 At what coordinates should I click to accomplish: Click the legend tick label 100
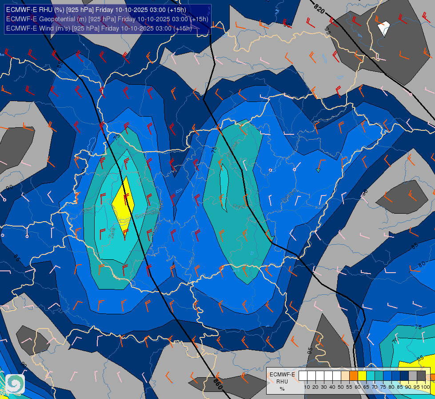point(425,387)
